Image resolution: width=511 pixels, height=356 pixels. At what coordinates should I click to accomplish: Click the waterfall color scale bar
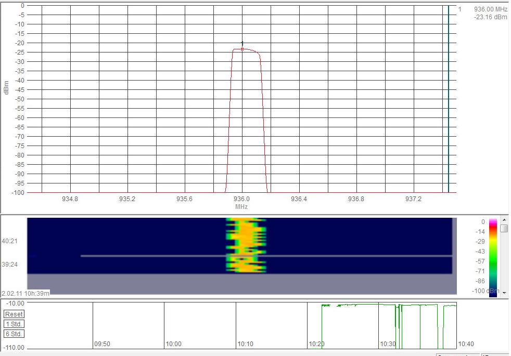[x=493, y=258]
